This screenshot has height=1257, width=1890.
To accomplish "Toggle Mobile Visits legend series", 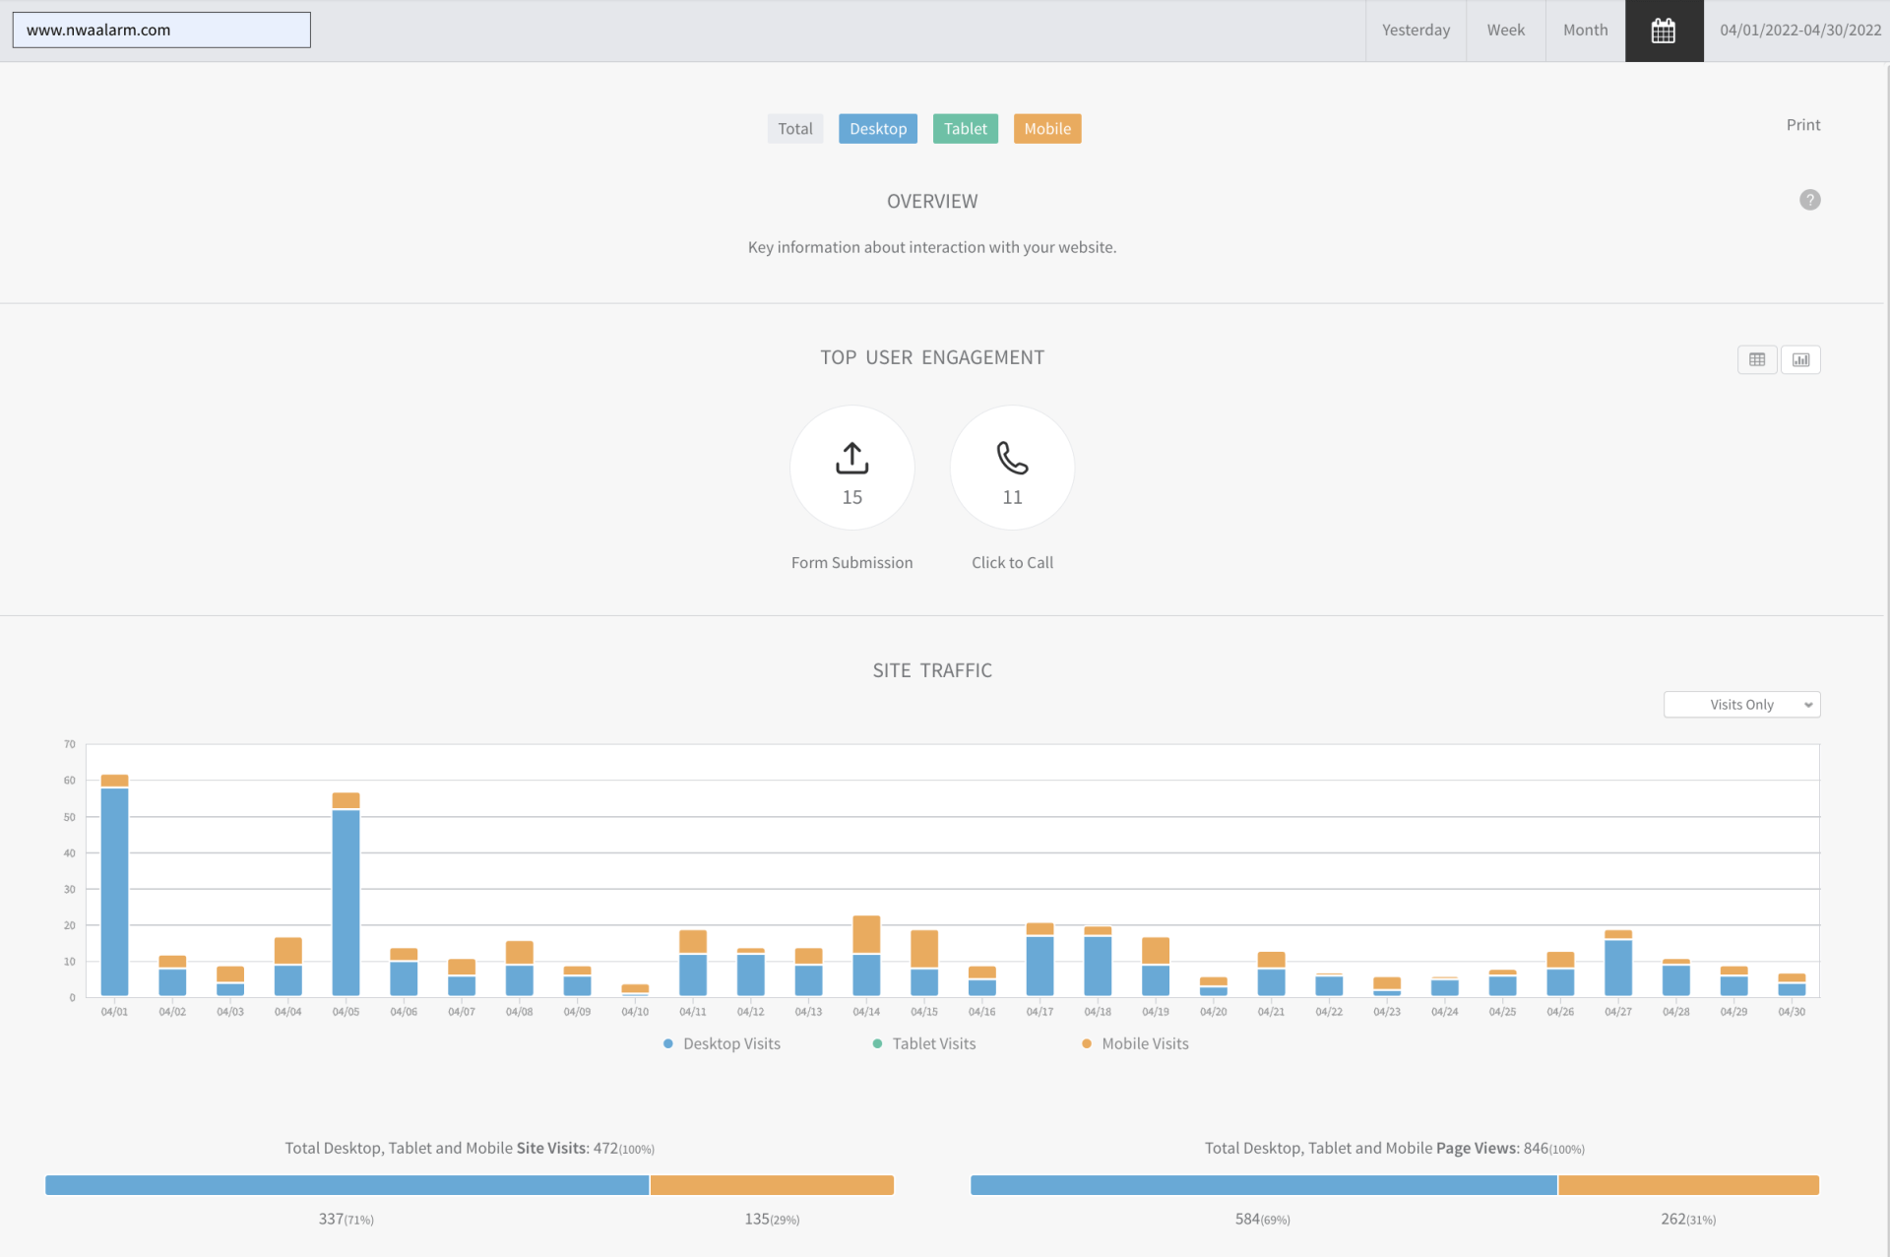I will coord(1144,1043).
